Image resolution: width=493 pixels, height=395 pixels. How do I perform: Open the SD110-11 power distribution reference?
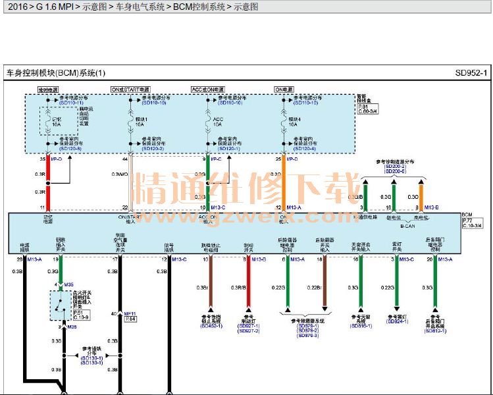click(71, 103)
